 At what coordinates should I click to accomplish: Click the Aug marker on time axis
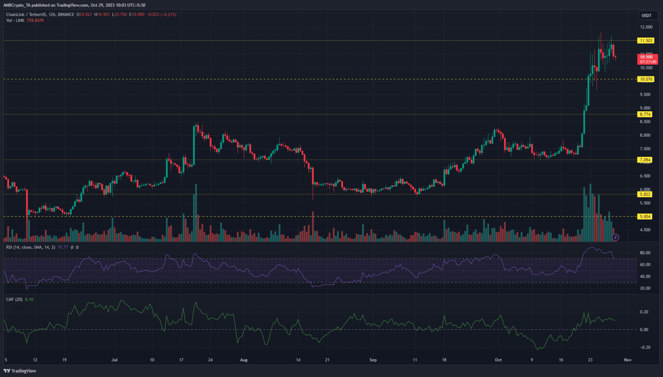point(244,360)
